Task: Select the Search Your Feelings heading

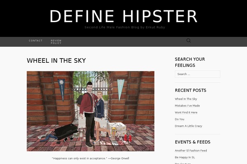Action: [190, 62]
